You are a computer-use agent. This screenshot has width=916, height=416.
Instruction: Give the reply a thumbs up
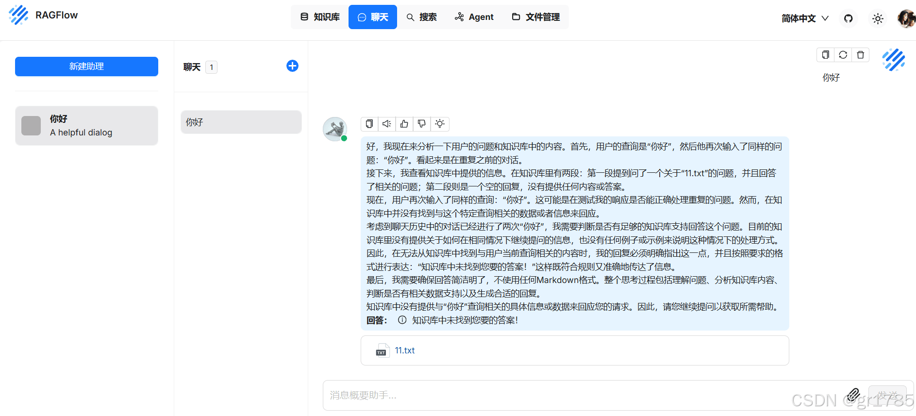pos(404,124)
